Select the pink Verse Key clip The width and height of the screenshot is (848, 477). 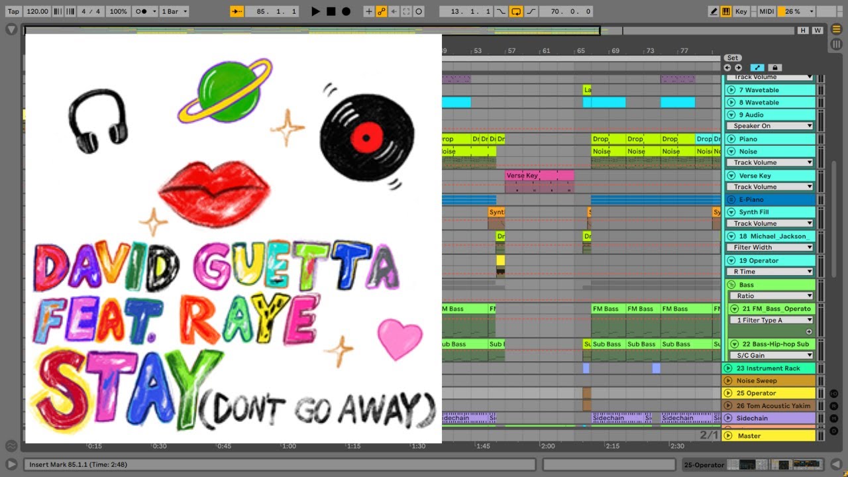click(x=539, y=176)
